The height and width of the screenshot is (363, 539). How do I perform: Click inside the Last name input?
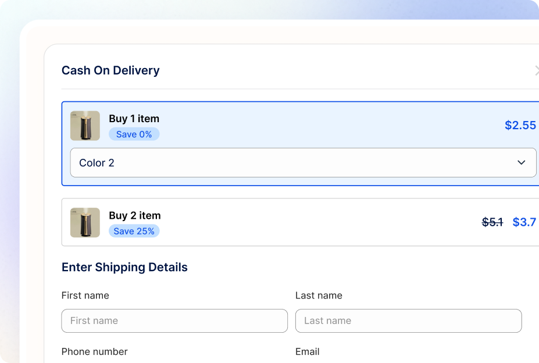(408, 321)
